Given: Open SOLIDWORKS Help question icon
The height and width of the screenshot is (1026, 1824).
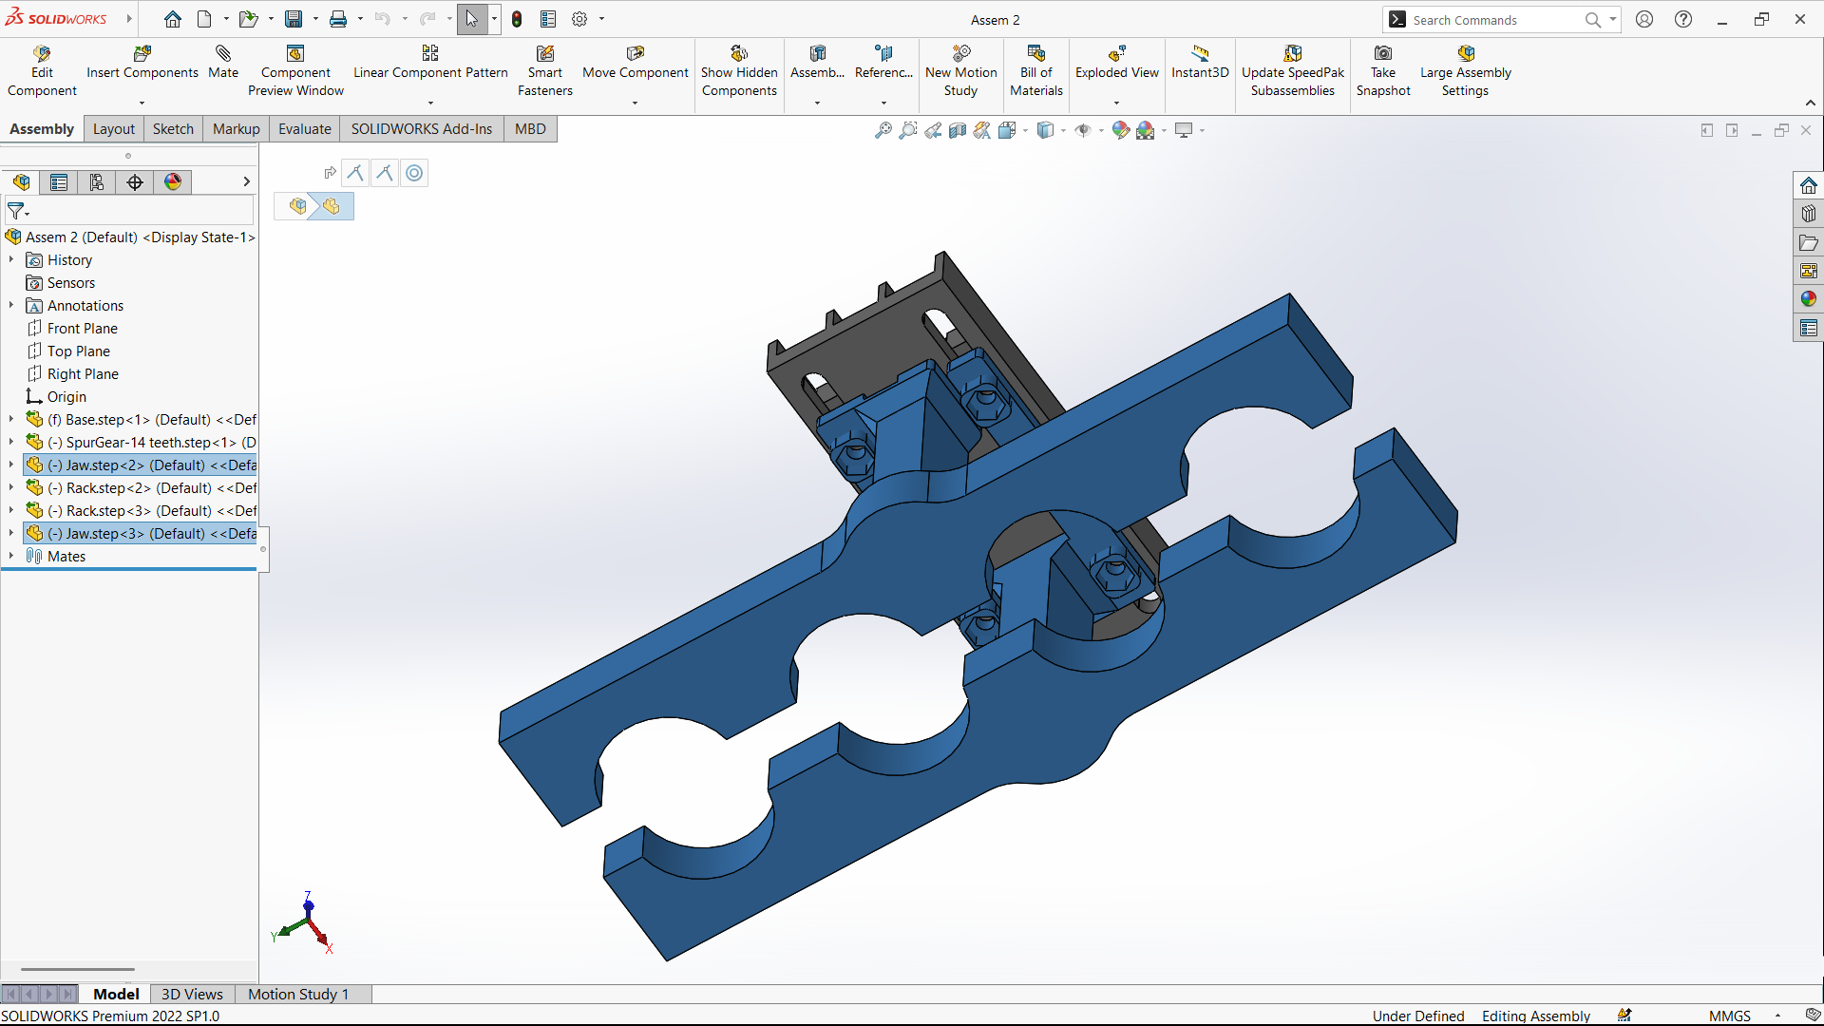Looking at the screenshot, I should [1682, 19].
